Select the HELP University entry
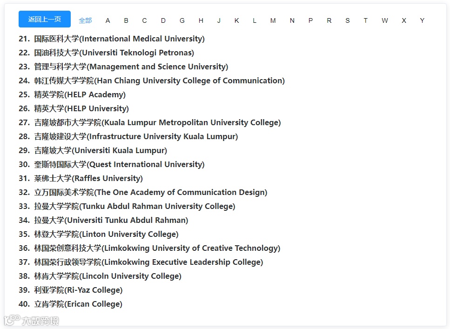450x329 pixels. click(74, 108)
